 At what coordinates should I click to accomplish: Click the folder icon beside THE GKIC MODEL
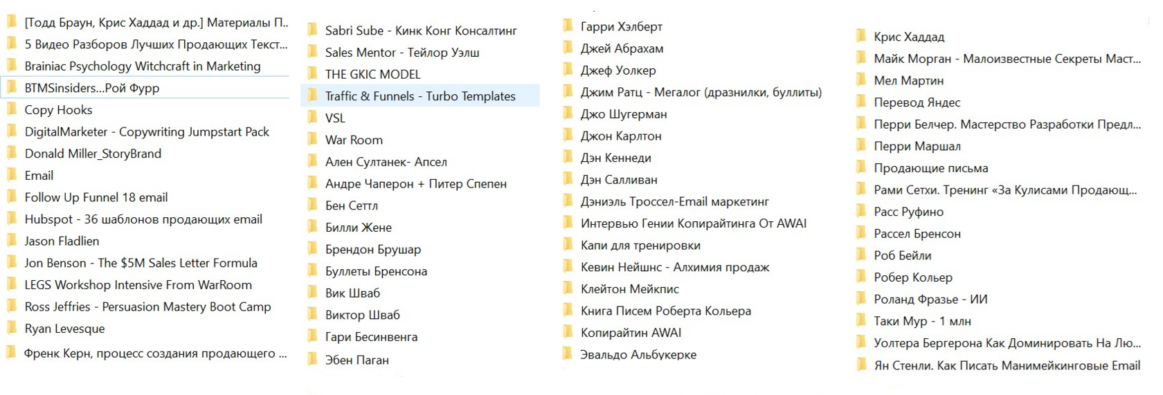pos(313,74)
